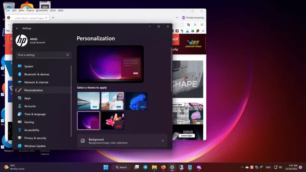The width and height of the screenshot is (306, 172).
Task: Click into the Find a setting box
Action: point(43,55)
